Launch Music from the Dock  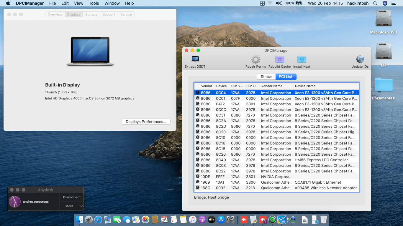point(193,220)
